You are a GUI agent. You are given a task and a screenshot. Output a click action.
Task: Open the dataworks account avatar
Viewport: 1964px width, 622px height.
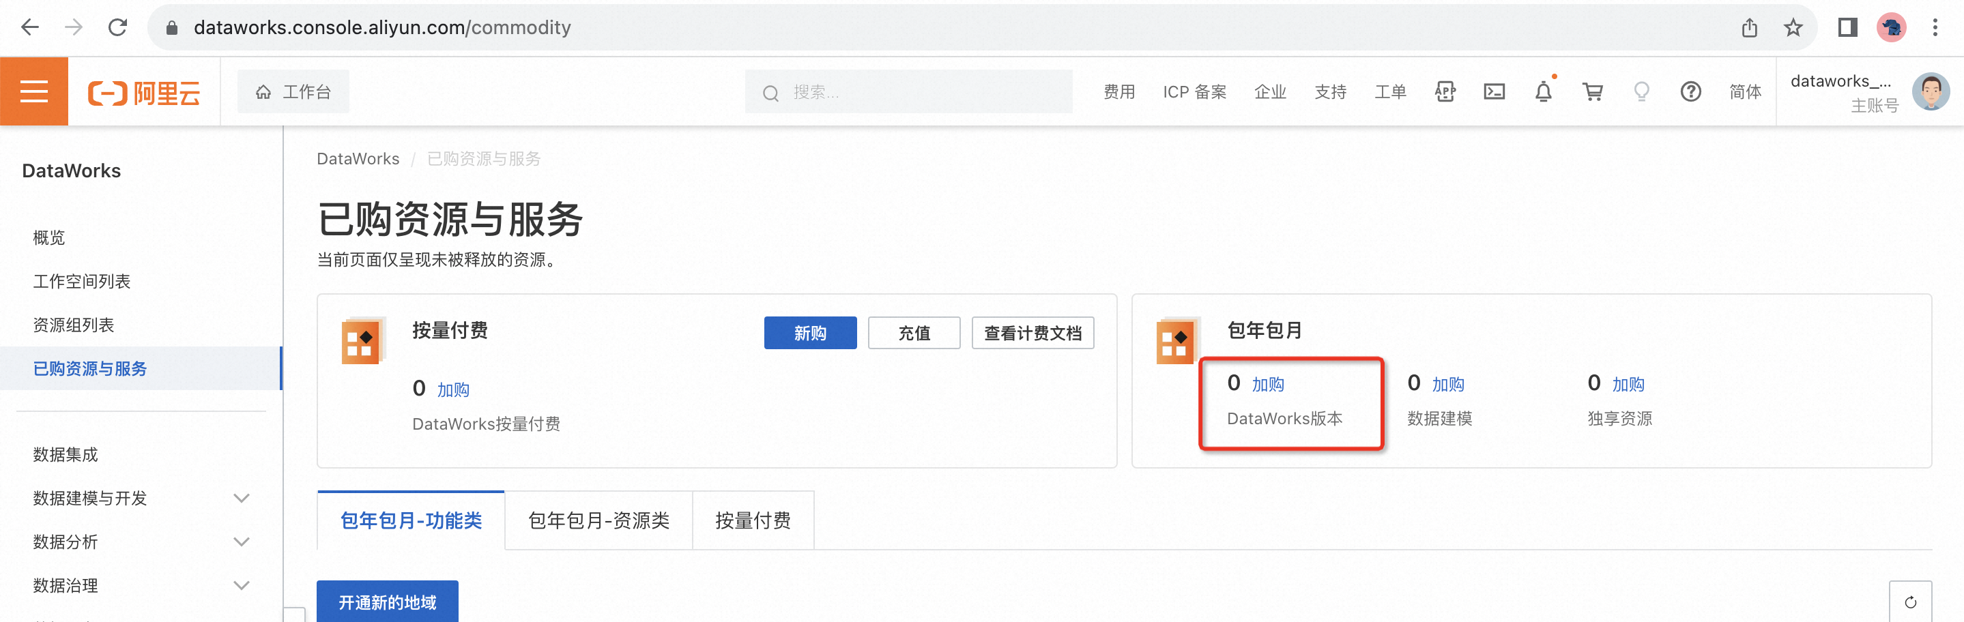(1931, 91)
